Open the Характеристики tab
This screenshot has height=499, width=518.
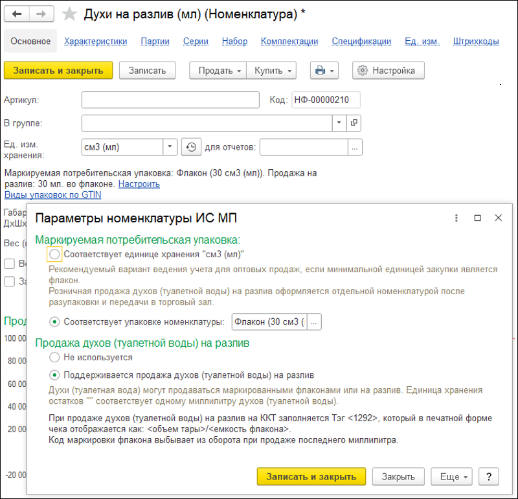tap(95, 41)
